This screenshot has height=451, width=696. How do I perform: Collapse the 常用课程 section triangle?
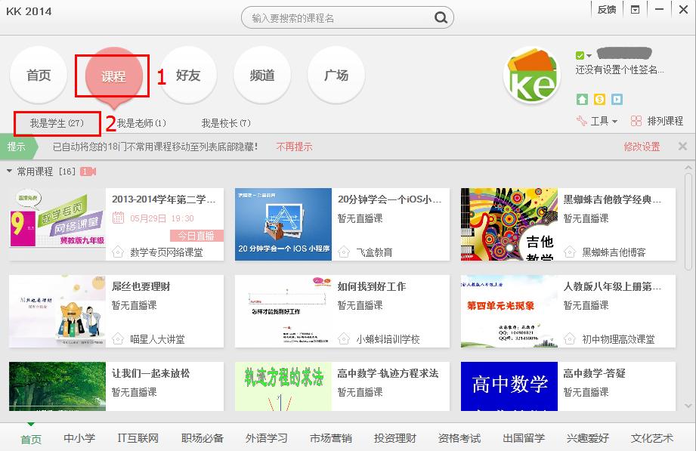coord(9,171)
